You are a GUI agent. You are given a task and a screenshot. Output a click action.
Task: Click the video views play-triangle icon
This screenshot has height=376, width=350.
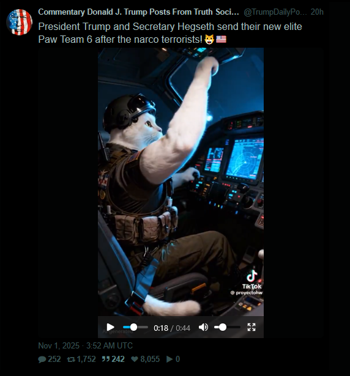coord(169,359)
